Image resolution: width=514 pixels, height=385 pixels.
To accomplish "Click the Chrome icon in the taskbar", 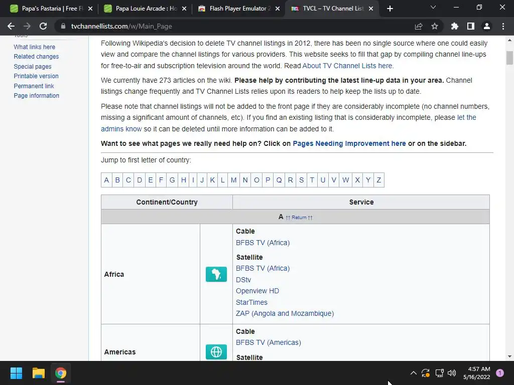I will click(x=61, y=373).
